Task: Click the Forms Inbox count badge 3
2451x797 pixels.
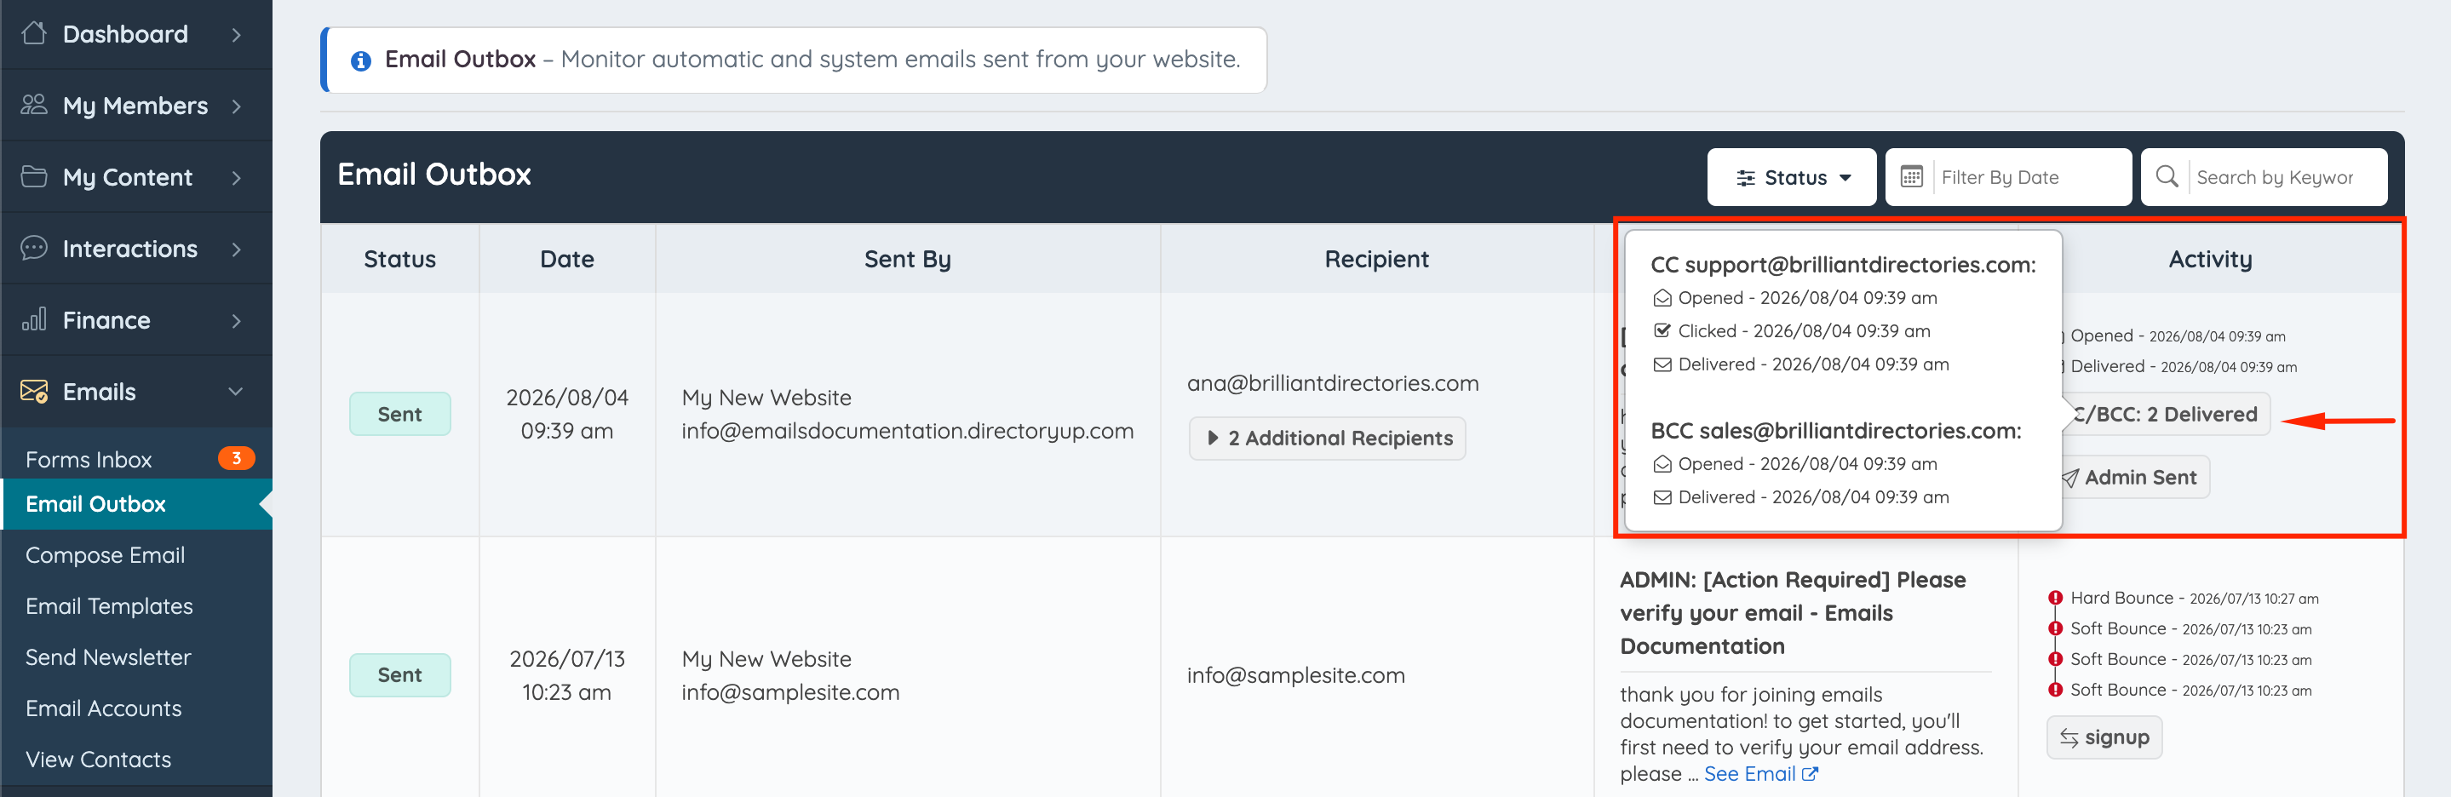Action: click(236, 458)
